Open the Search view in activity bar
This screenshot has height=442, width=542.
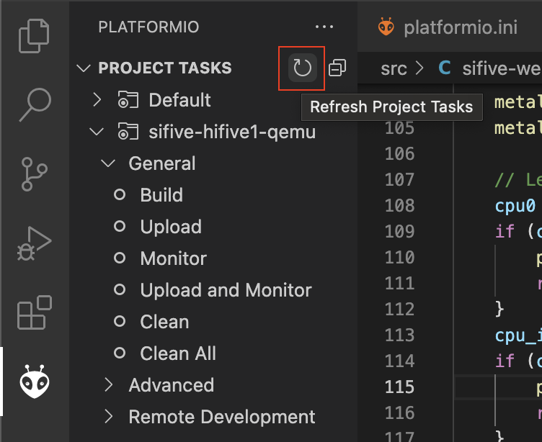35,104
